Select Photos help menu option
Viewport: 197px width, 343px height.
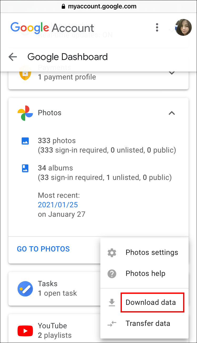(145, 274)
